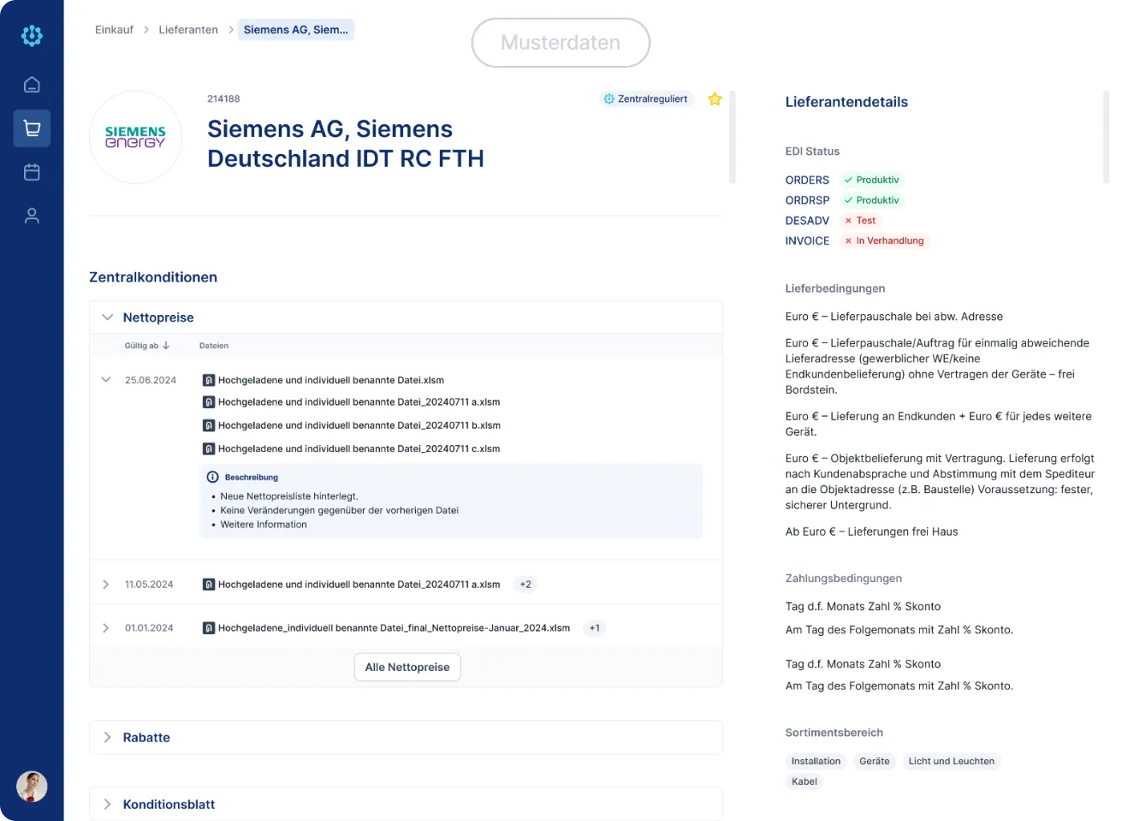
Task: Click the INVOICE In Verhandlung badge
Action: tap(884, 241)
